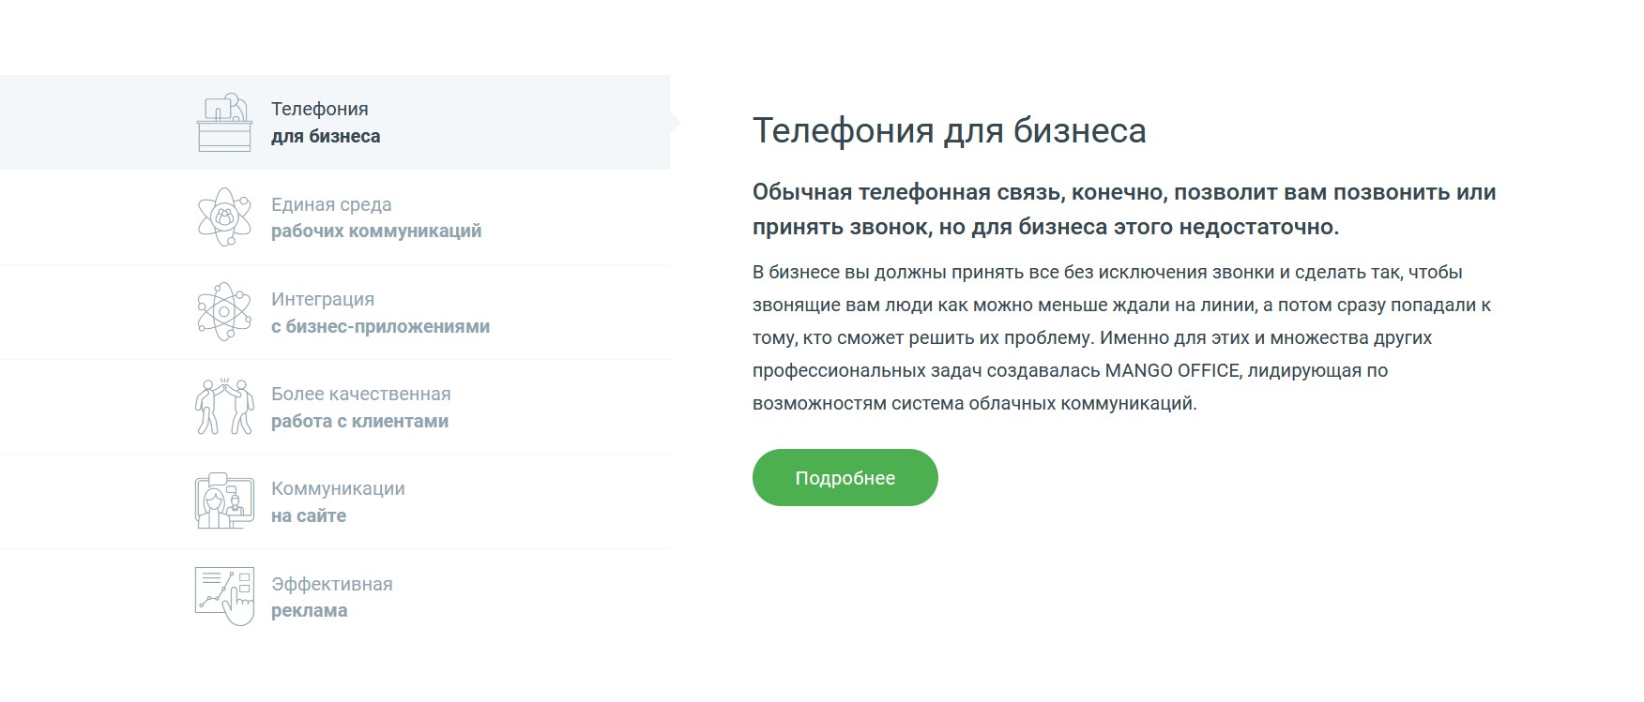Click the pointer arrow on the active tab's edge
This screenshot has height=702, width=1644.
[675, 123]
